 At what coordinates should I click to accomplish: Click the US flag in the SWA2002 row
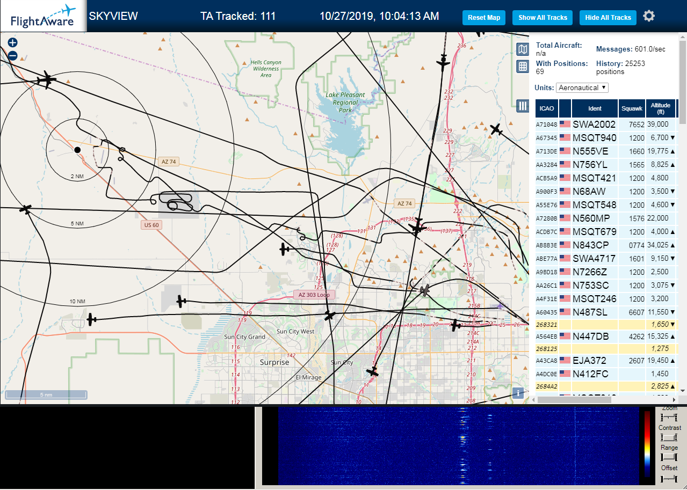click(x=565, y=124)
